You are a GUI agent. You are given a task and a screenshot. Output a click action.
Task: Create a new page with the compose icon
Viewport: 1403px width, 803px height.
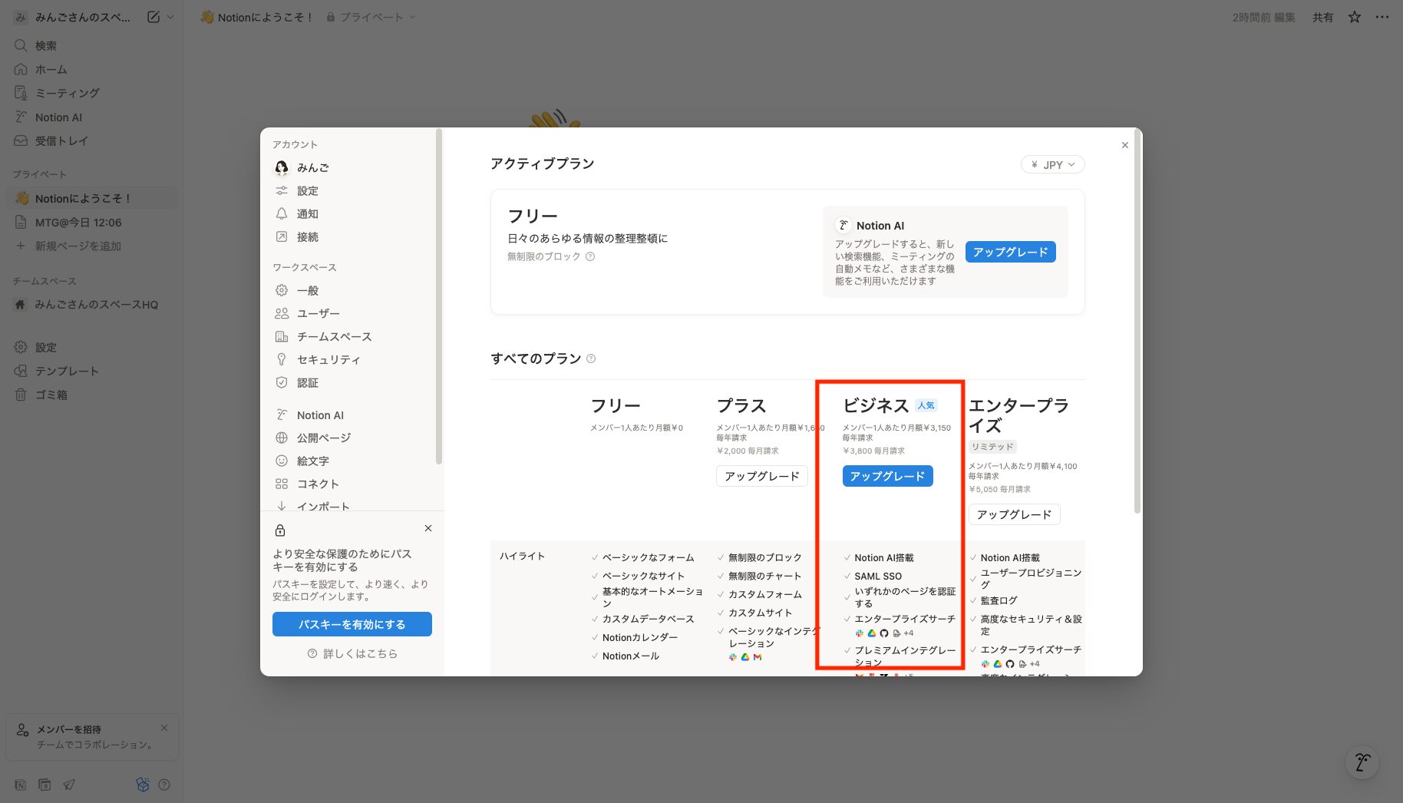(155, 16)
